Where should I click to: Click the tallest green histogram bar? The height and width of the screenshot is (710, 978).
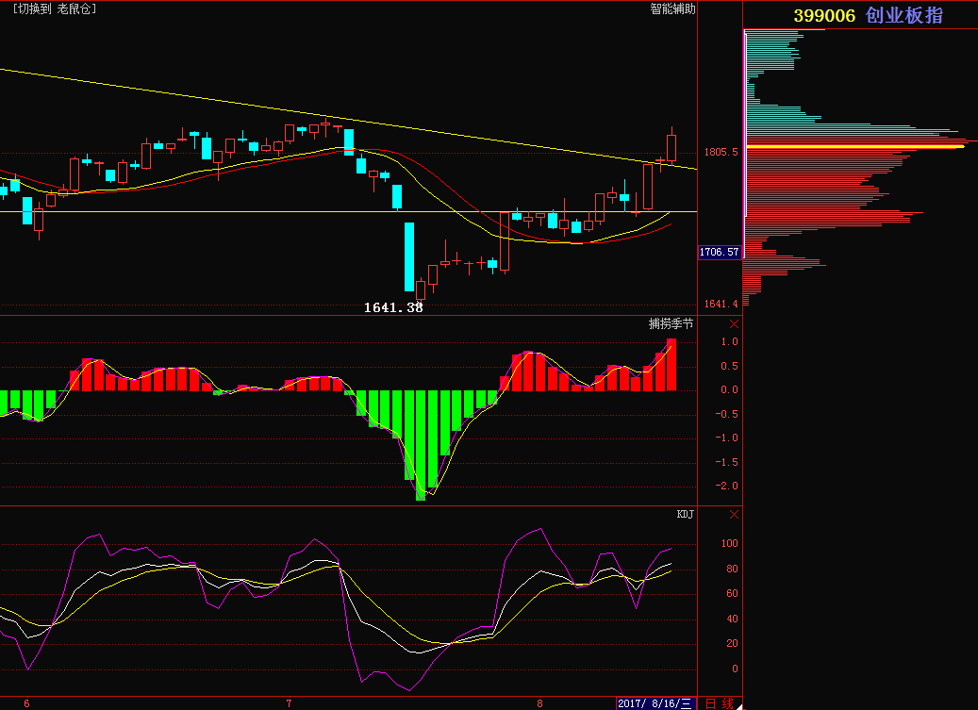(421, 445)
